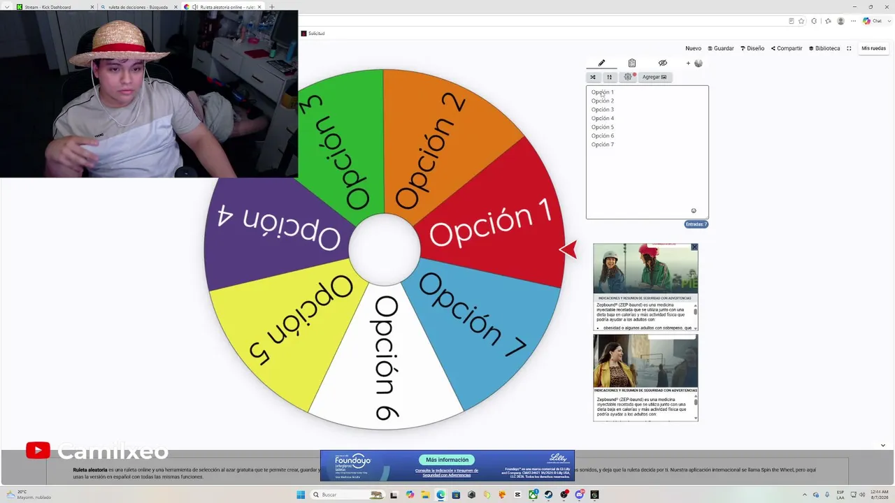This screenshot has height=503, width=895.
Task: Open Discord from the taskbar
Action: pyautogui.click(x=580, y=495)
